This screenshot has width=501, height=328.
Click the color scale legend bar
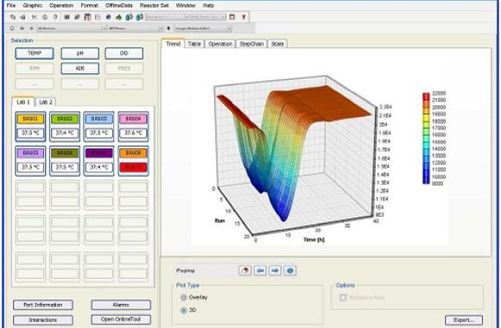tap(426, 138)
